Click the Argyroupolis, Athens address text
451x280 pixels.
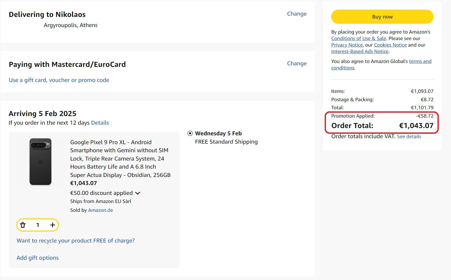click(70, 25)
